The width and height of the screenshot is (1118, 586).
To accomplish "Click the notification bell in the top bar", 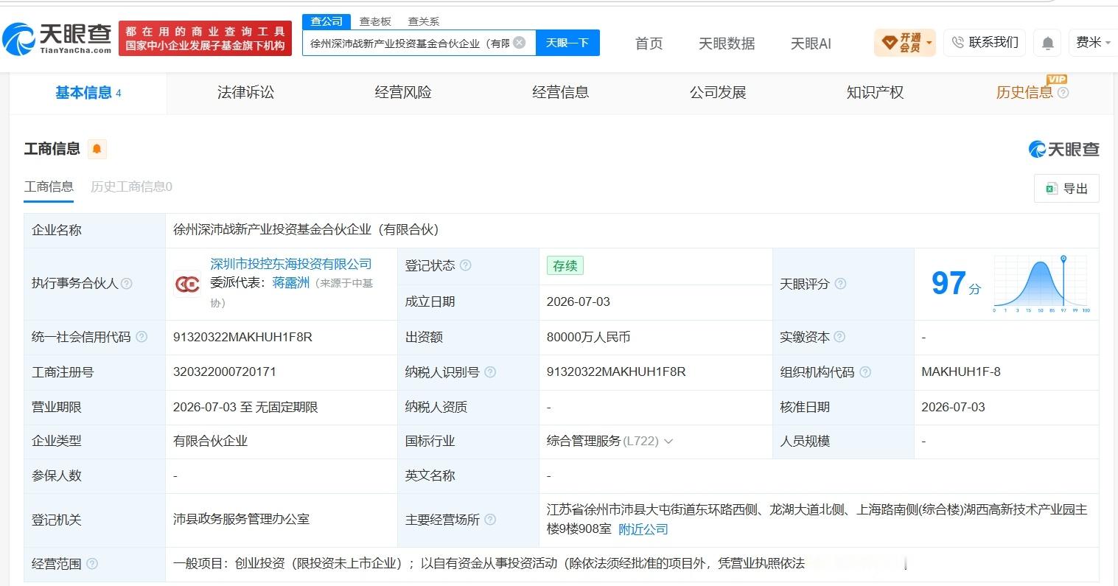I will [x=1047, y=43].
